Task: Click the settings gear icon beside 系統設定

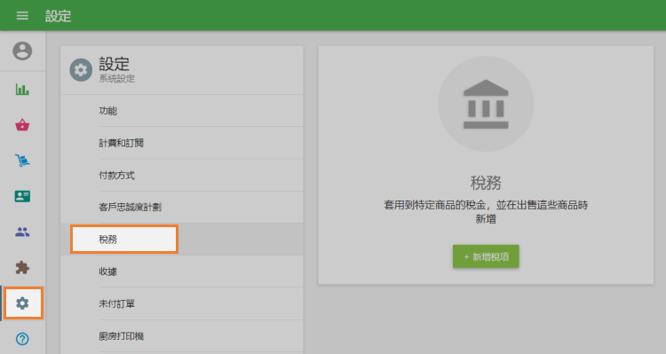Action: (81, 70)
